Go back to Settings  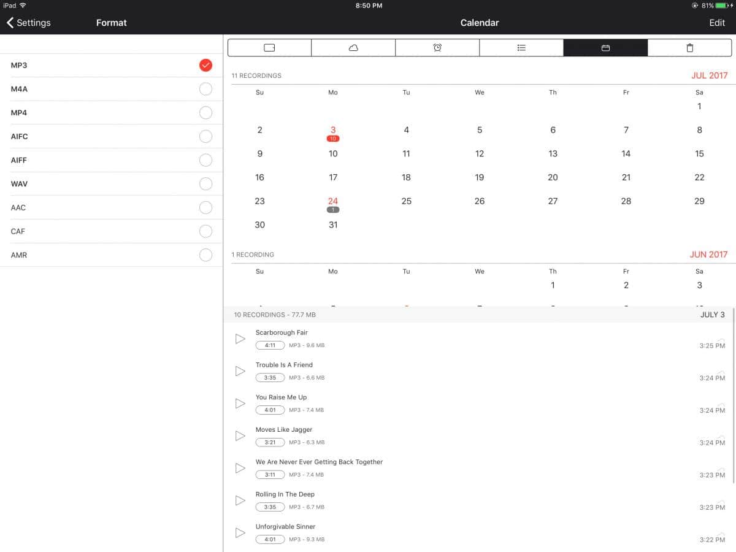pyautogui.click(x=29, y=23)
